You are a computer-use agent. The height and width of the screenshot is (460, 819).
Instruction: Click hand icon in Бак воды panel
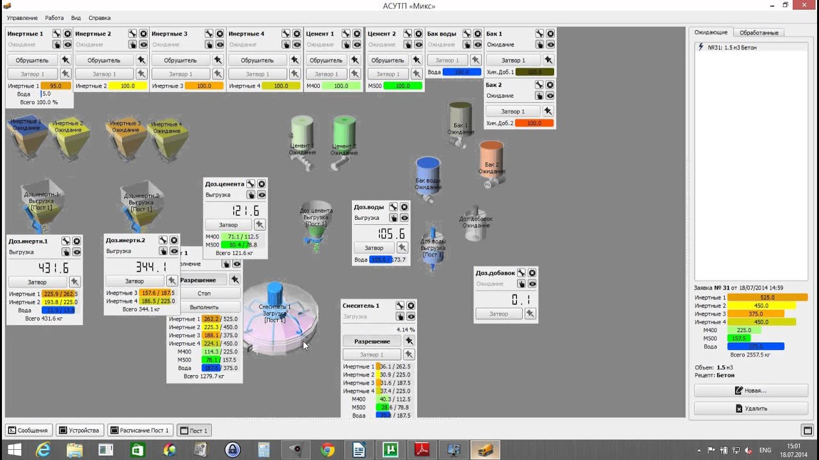(x=467, y=44)
